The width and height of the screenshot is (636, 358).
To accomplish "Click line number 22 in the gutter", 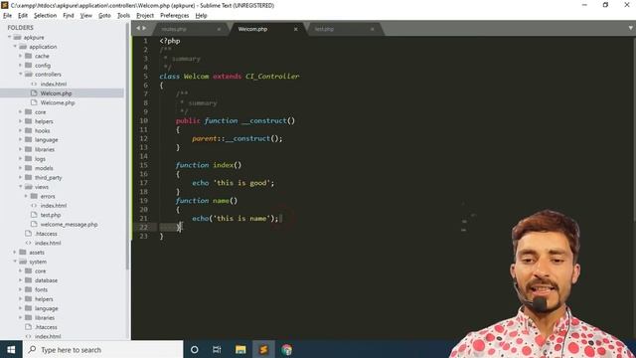I will tap(143, 227).
